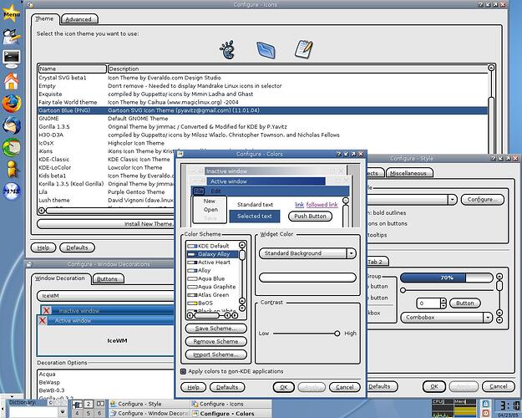Select the Aqua Blue color scheme
Viewport: 522px width, 418px height.
click(212, 278)
